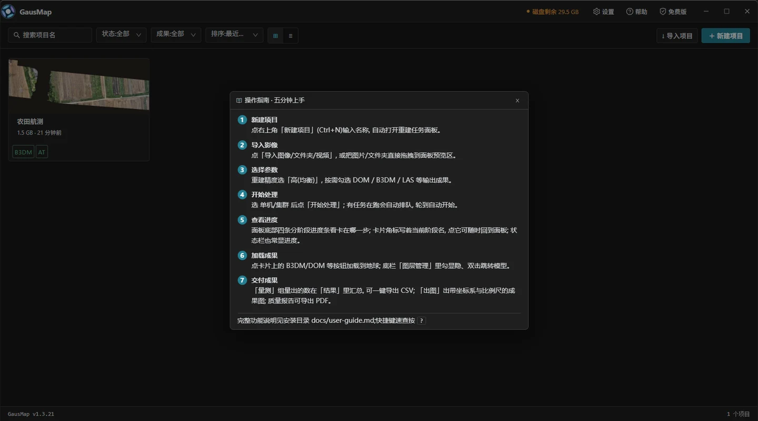Switch to grid view layout
The width and height of the screenshot is (758, 421).
[275, 36]
